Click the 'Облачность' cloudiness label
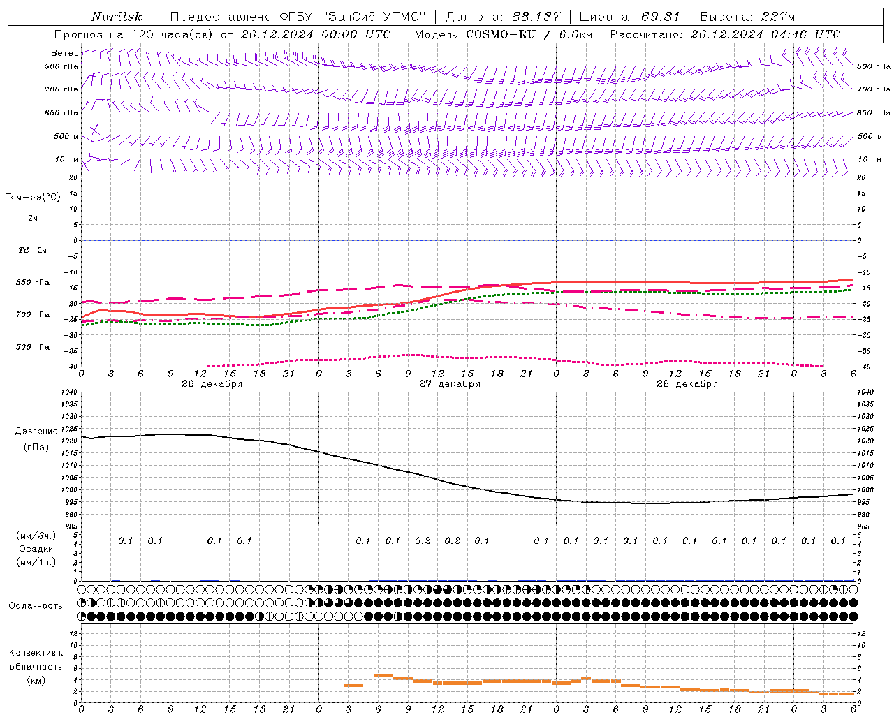 (x=36, y=605)
